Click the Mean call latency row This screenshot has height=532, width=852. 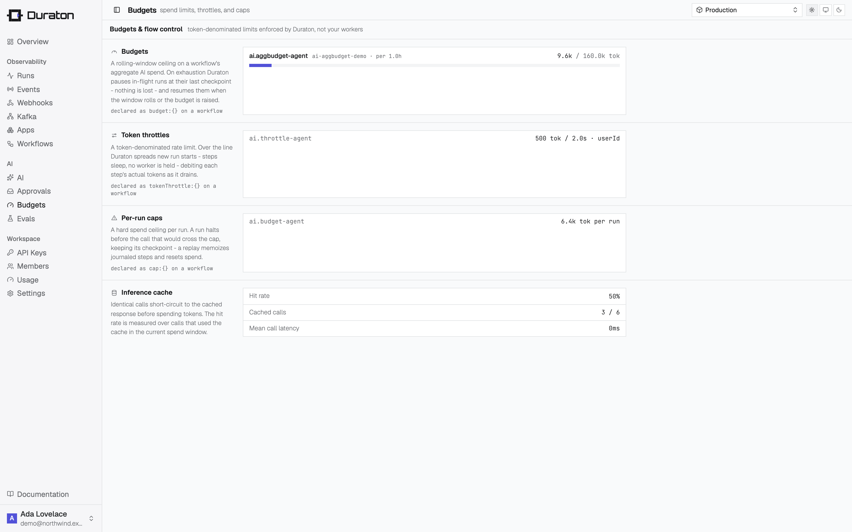434,328
